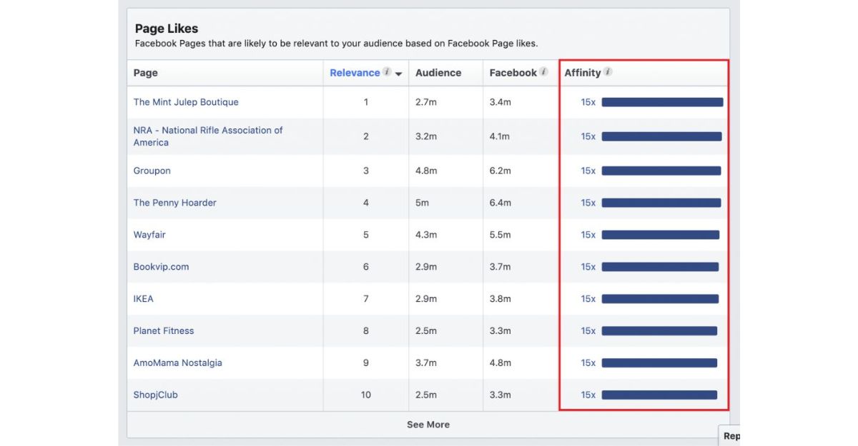Click audience value 4.8m for Groupon
858x446 pixels.
(425, 171)
